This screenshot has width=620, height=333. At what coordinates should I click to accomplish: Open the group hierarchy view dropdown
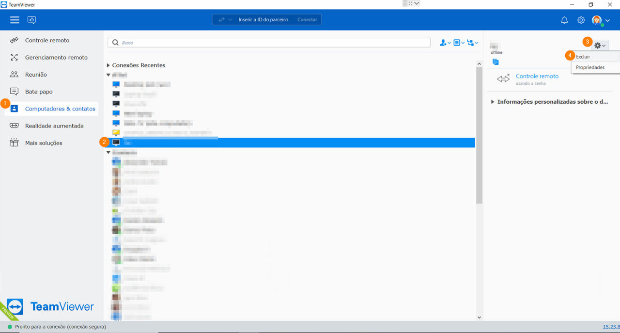pos(473,43)
